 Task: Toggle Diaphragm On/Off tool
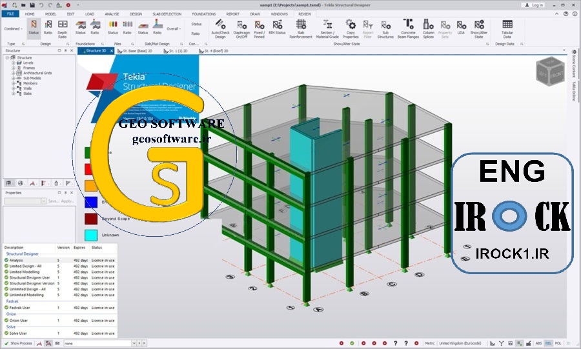[x=241, y=29]
